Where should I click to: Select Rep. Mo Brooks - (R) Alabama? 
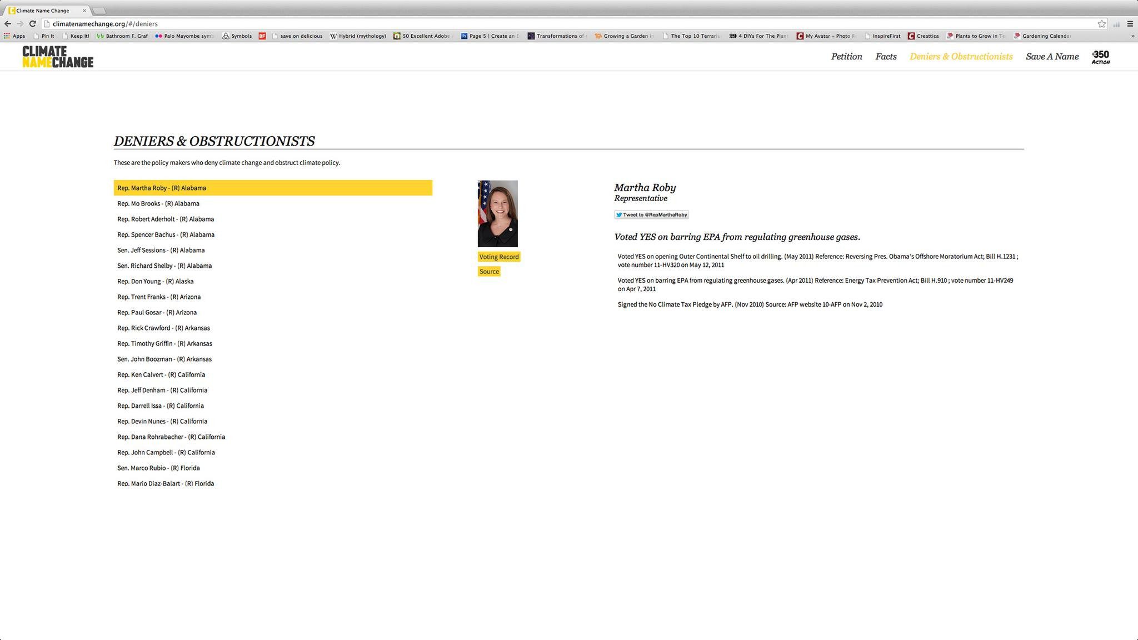pos(273,203)
